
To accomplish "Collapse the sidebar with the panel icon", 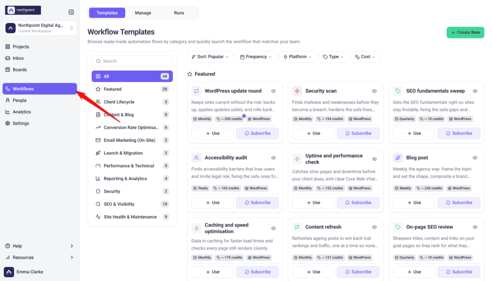I will pos(71,12).
